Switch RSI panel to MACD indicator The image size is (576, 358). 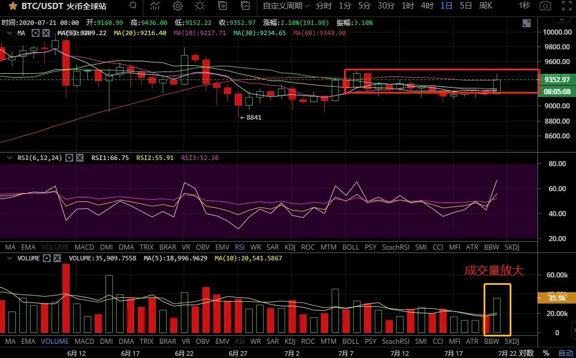(x=84, y=247)
